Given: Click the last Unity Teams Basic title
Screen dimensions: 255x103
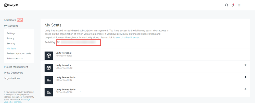Looking at the screenshot, I should (x=66, y=90).
